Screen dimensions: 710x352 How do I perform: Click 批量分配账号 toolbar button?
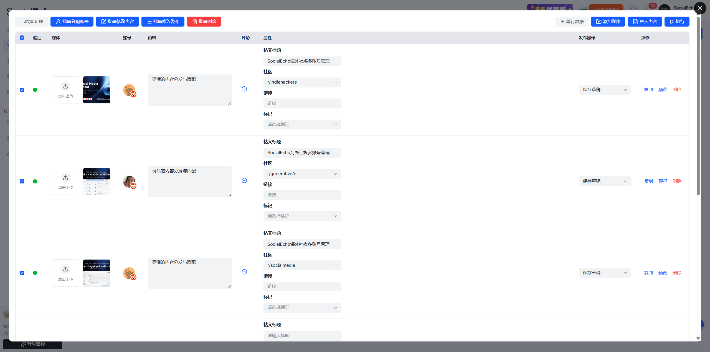click(72, 22)
